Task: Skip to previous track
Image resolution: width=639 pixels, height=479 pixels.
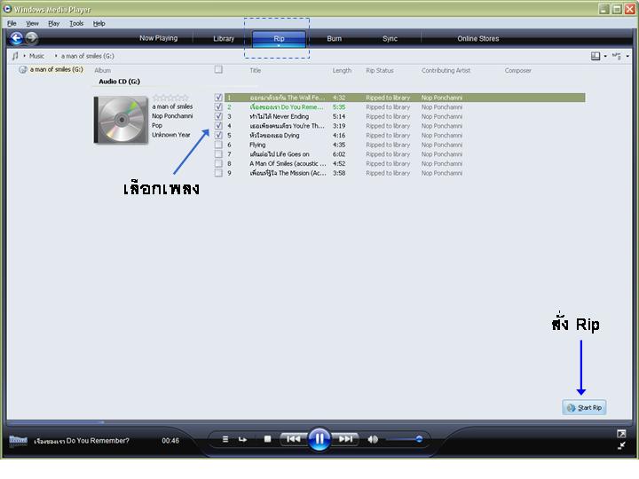Action: click(x=294, y=439)
